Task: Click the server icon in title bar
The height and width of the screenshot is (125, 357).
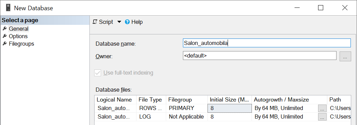Action: click(x=8, y=8)
